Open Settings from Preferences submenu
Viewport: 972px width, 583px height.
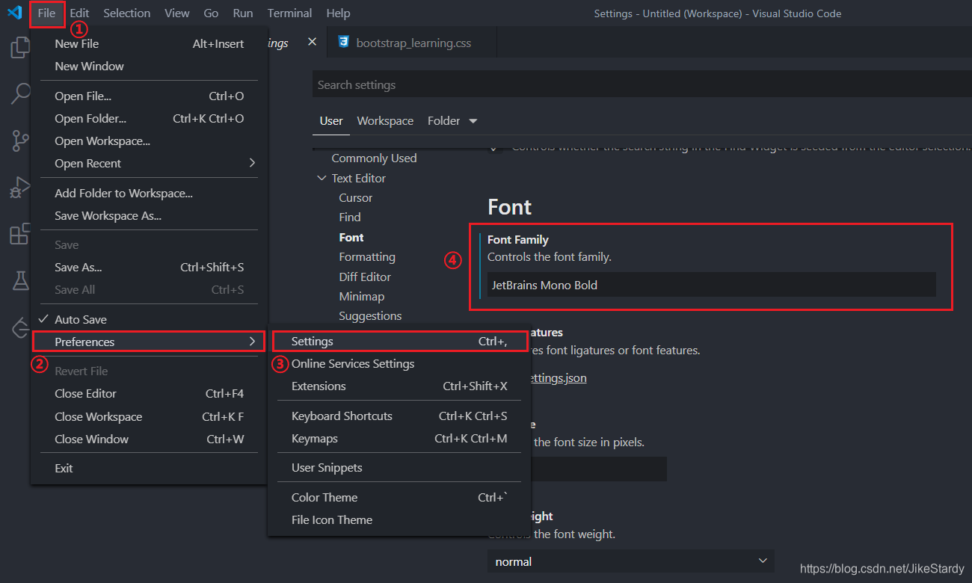click(x=399, y=341)
